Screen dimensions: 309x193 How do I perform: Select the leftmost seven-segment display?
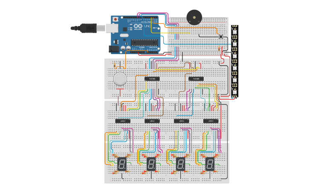(x=121, y=164)
